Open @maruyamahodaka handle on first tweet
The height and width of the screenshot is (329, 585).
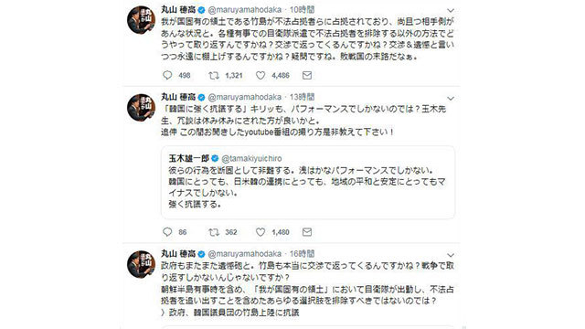click(x=244, y=10)
